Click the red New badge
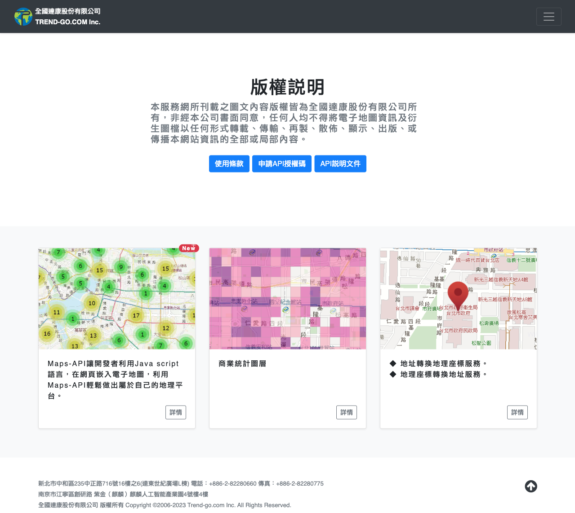Screen dimensions: 575x513 189,248
